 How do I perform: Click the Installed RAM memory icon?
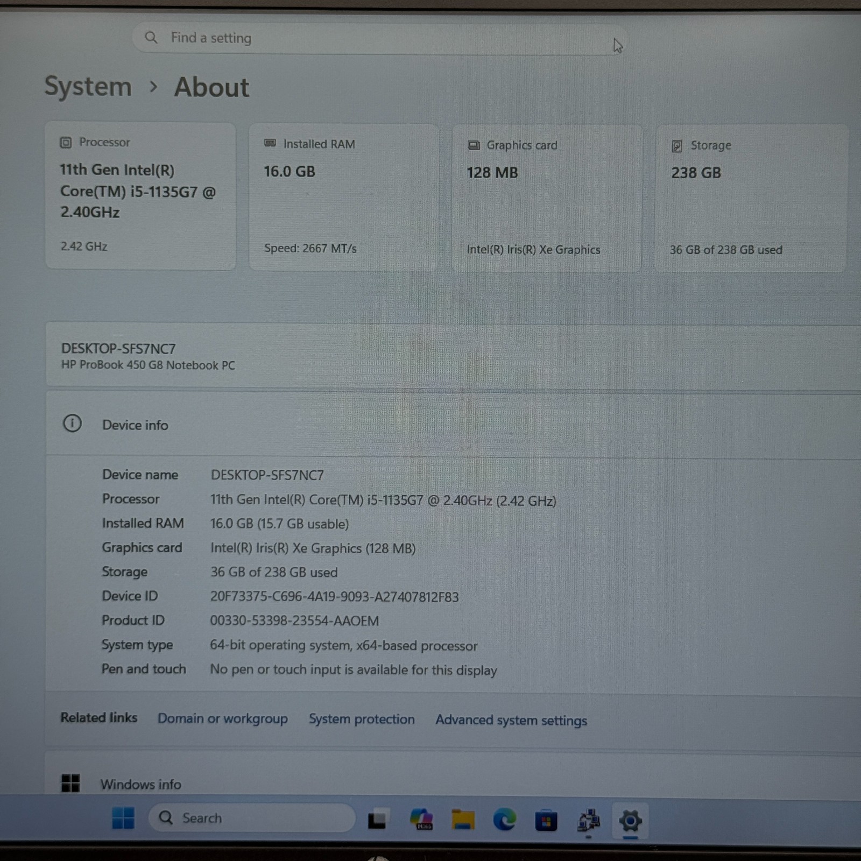click(270, 144)
